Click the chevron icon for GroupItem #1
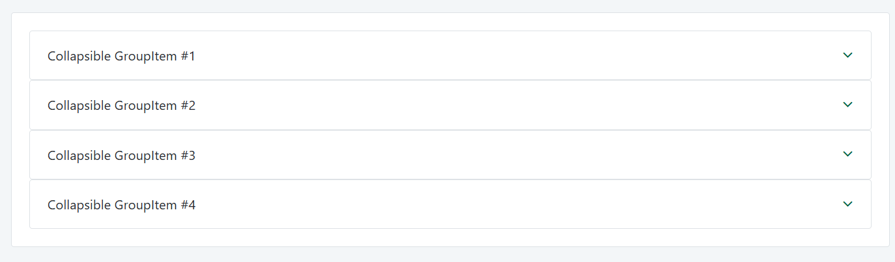Screen dimensions: 895x262 coord(847,55)
